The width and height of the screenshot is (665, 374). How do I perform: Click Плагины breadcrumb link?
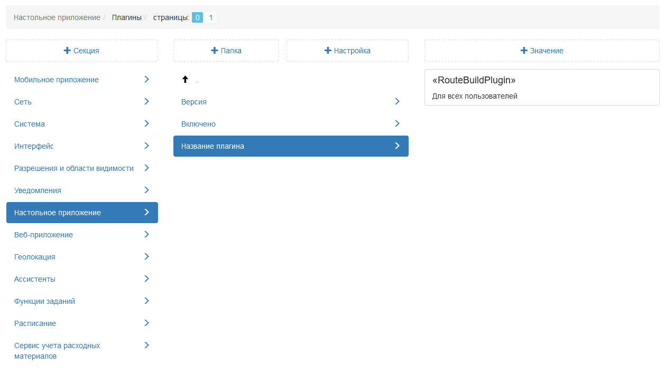[x=127, y=17]
